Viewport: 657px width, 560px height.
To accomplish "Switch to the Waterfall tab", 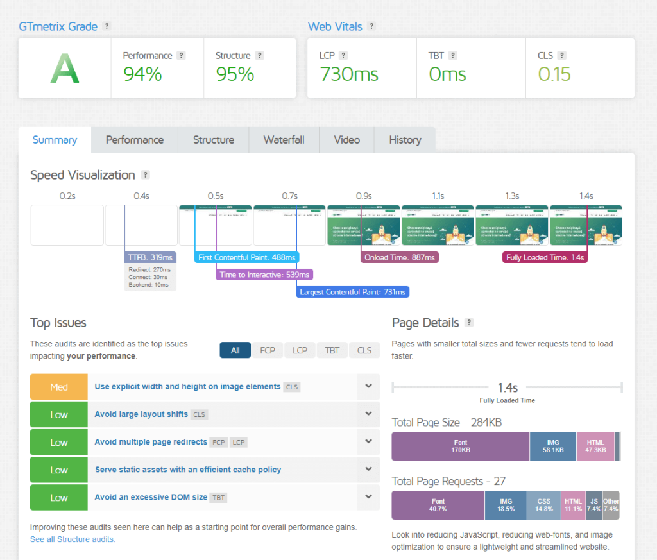I will tap(284, 140).
